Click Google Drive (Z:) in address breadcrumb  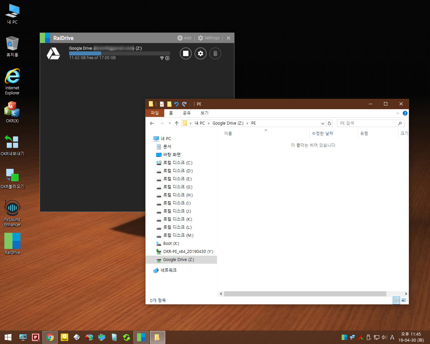coord(228,123)
